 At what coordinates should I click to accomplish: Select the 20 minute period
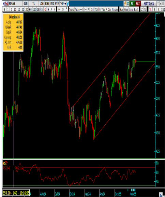tap(23, 10)
